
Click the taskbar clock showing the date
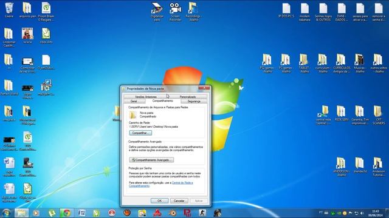tap(376, 213)
